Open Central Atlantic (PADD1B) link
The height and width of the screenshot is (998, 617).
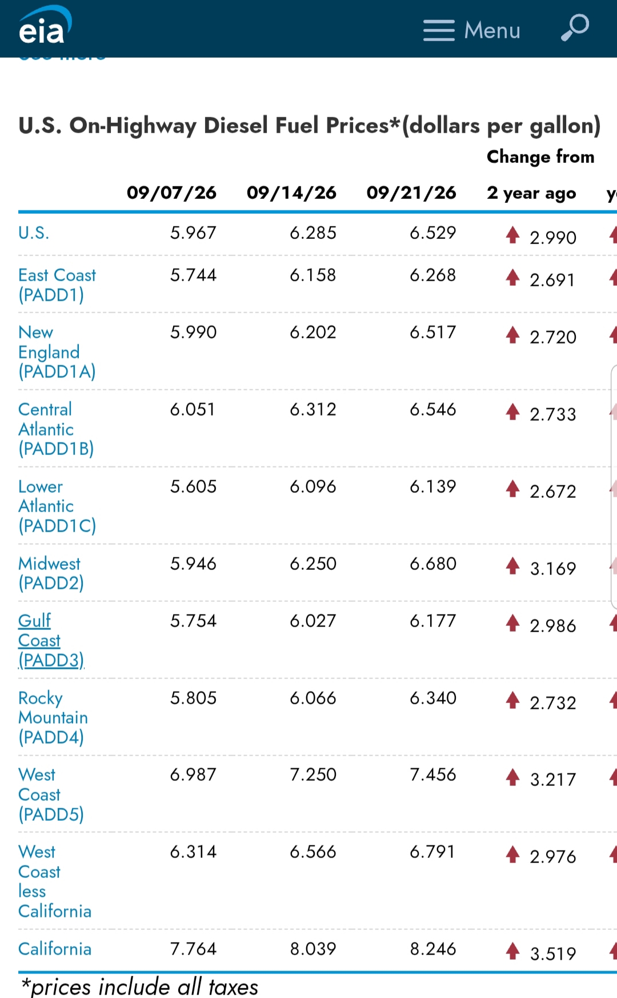pos(56,429)
